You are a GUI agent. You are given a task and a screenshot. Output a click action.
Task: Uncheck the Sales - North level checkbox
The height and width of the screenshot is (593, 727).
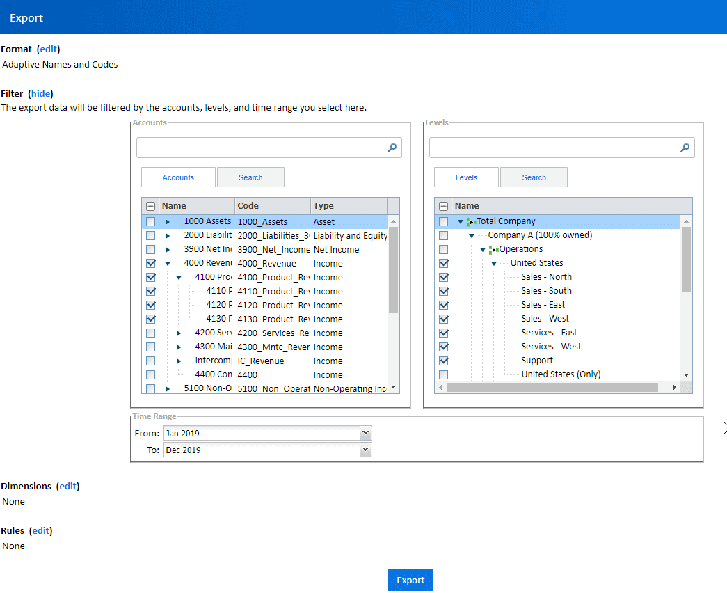point(444,276)
